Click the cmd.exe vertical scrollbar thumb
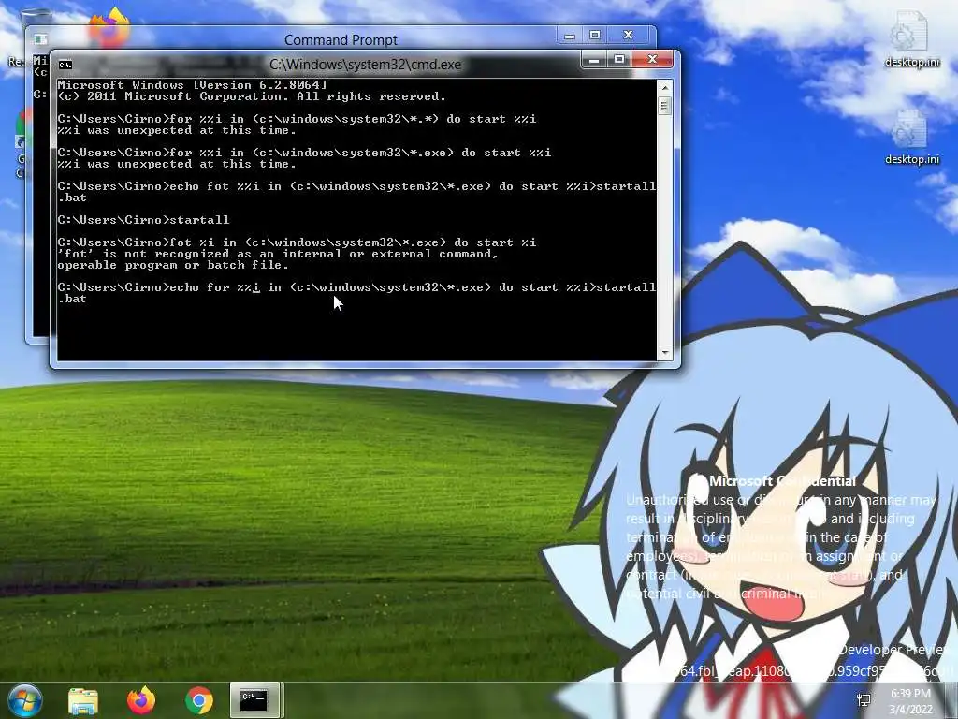 (665, 106)
